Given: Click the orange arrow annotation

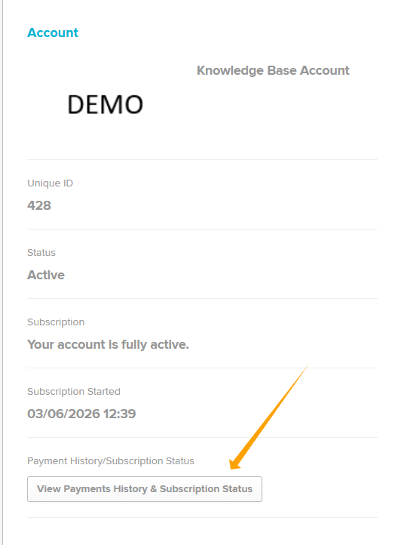Looking at the screenshot, I should click(269, 417).
